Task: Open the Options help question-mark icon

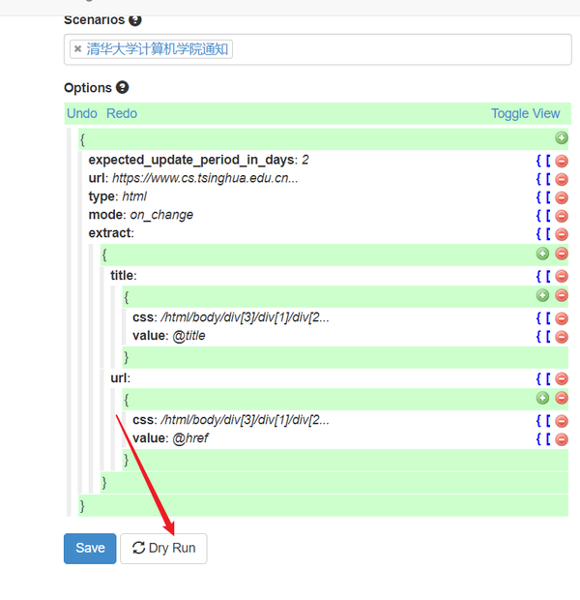Action: click(123, 88)
